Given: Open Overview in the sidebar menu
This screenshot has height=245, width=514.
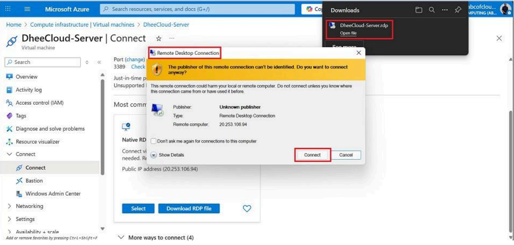Looking at the screenshot, I should (26, 77).
